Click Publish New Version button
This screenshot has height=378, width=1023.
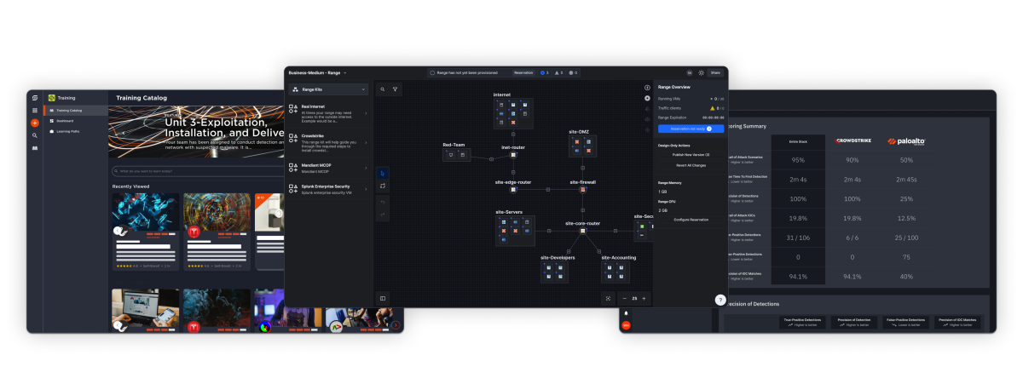[x=691, y=155]
